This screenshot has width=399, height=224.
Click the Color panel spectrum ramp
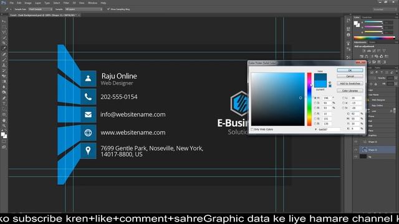pyautogui.click(x=374, y=37)
